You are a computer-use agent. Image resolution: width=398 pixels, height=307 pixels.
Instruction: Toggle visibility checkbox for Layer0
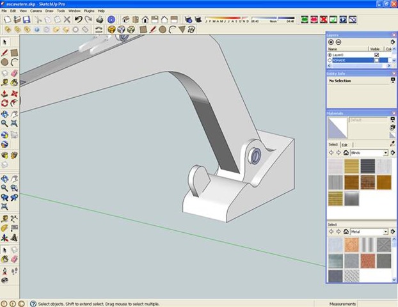[376, 55]
